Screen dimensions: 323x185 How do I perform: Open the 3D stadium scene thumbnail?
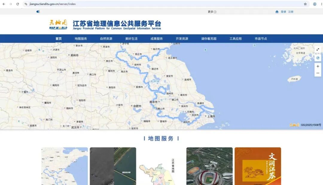coord(209,166)
